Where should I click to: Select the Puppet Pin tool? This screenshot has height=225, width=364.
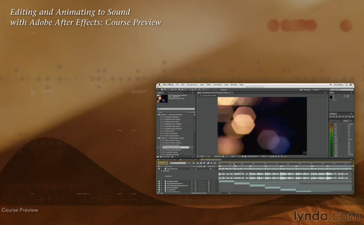coord(204,90)
